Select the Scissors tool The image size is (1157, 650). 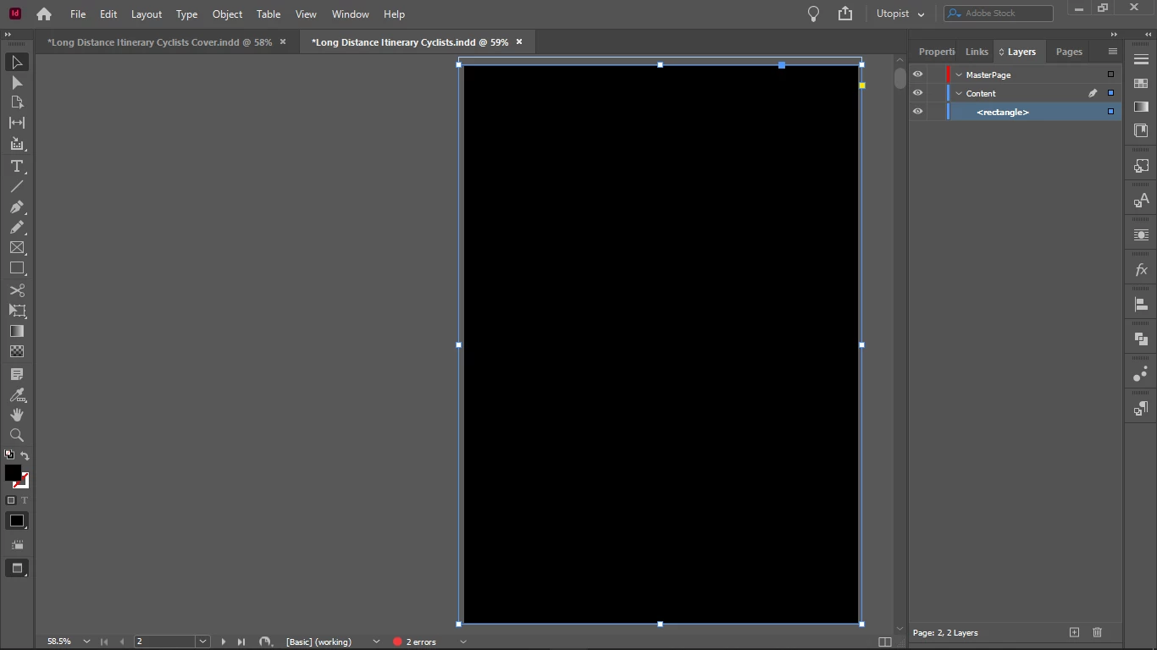[17, 290]
